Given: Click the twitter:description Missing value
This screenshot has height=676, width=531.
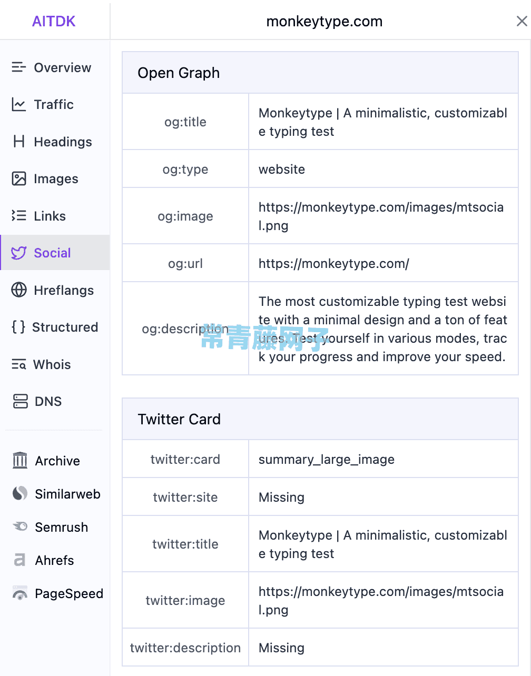Looking at the screenshot, I should (x=281, y=648).
